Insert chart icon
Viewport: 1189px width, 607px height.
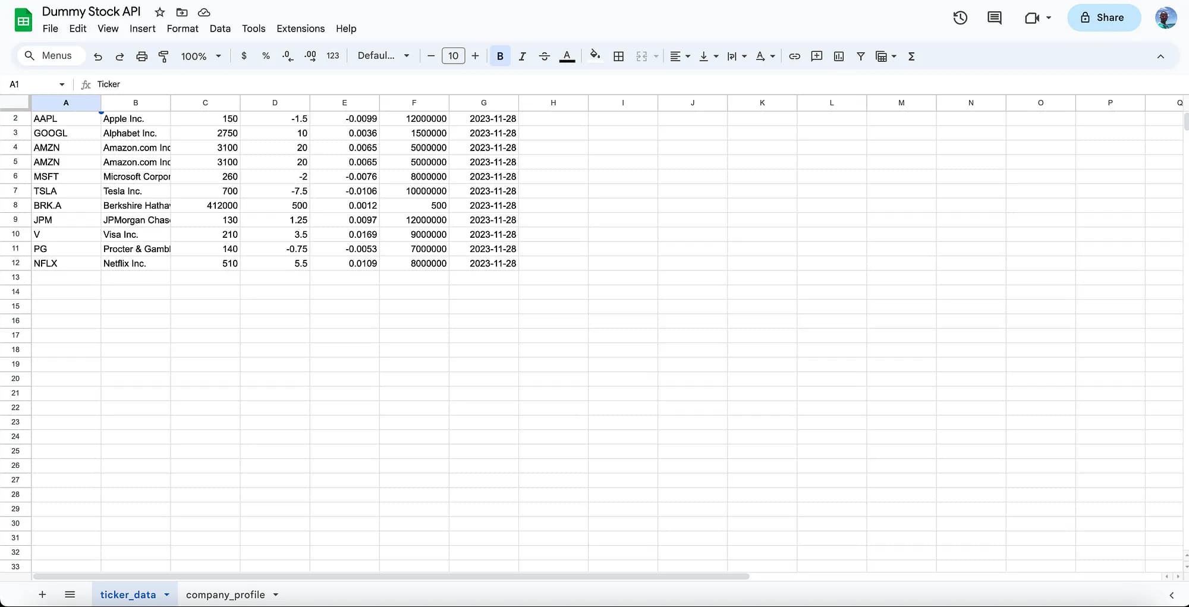tap(839, 56)
